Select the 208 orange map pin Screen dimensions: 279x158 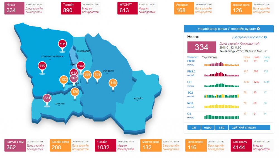(88, 74)
